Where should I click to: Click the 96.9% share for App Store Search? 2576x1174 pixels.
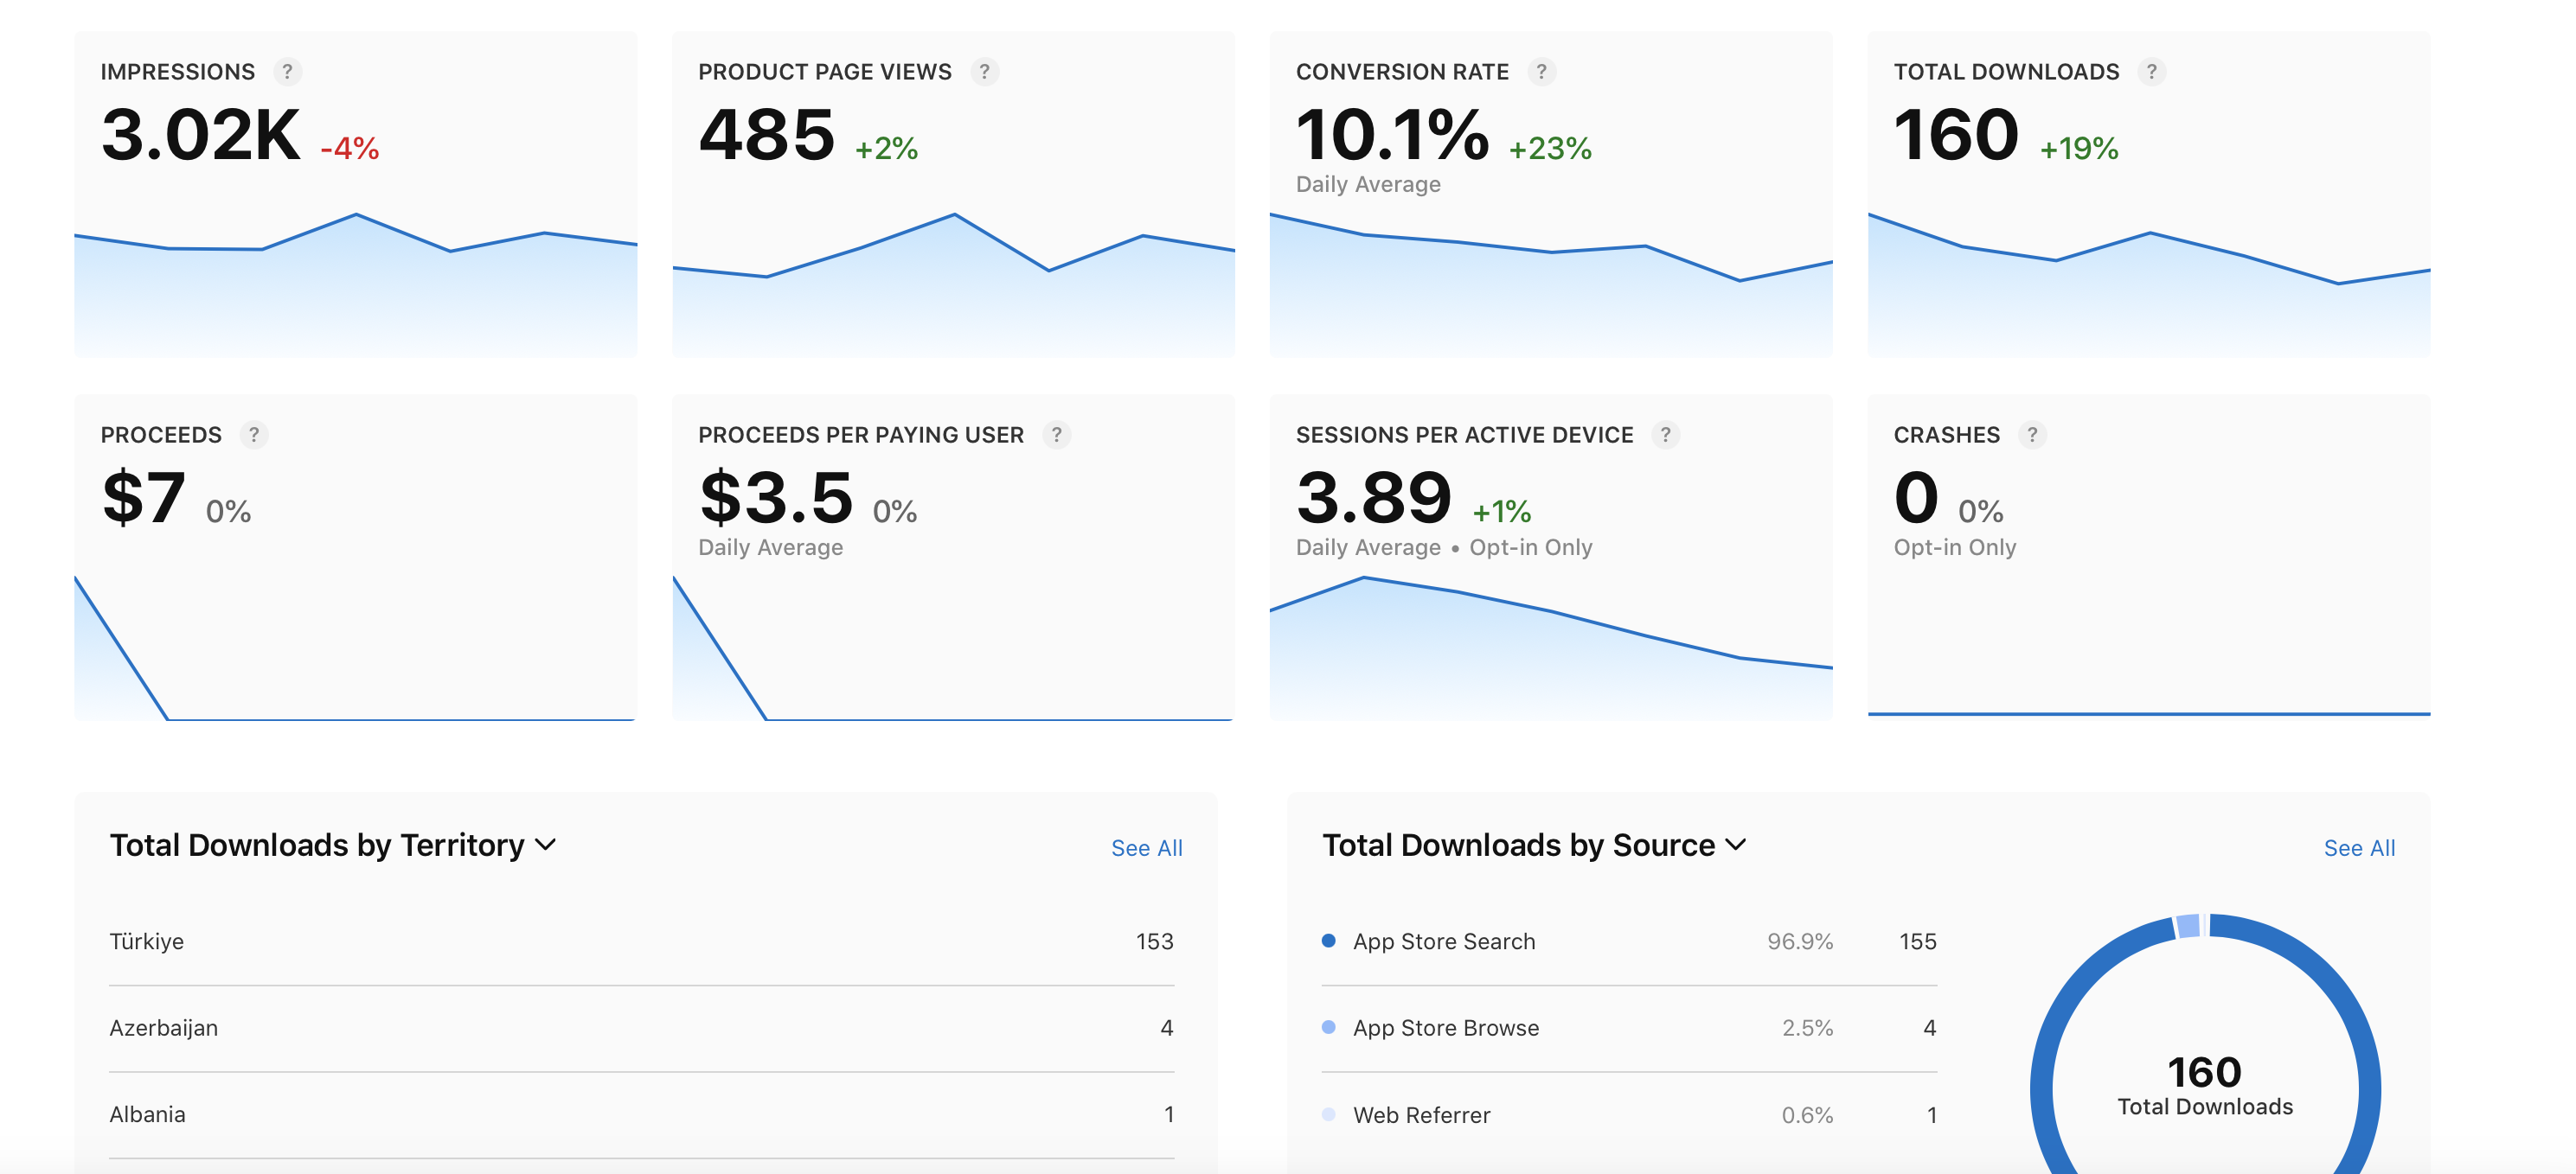(x=1799, y=942)
